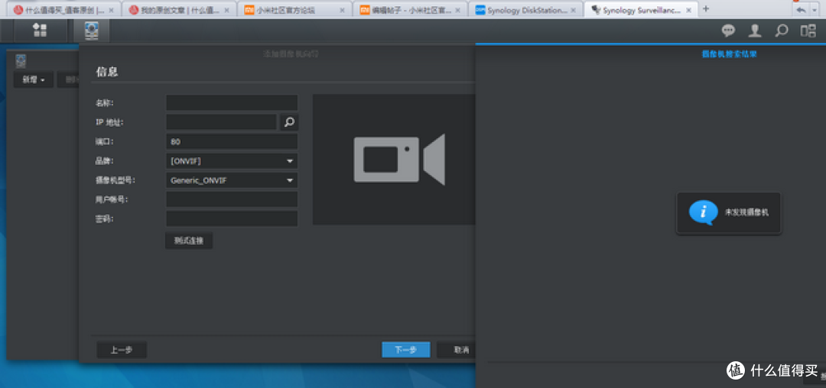Click the Test Connection (测试连接) button

pyautogui.click(x=189, y=241)
